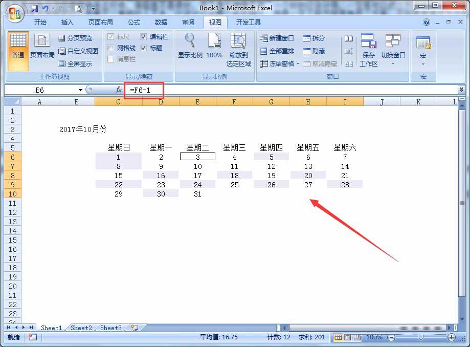Open Custom Views (自定义视图)
Screen dimensions: 470x347
click(x=78, y=51)
